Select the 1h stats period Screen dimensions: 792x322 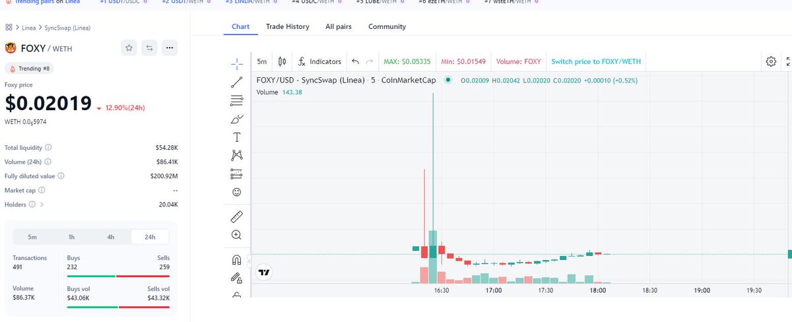coord(71,237)
